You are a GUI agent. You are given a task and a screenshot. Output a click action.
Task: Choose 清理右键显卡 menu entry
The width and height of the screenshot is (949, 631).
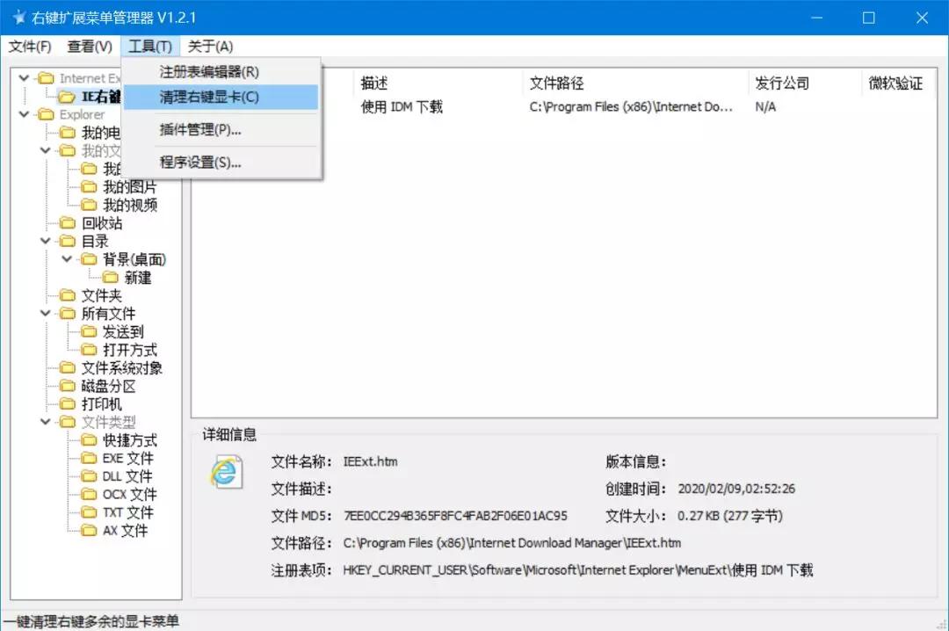209,98
